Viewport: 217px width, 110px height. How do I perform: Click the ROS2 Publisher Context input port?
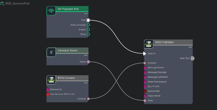[x=145, y=63]
